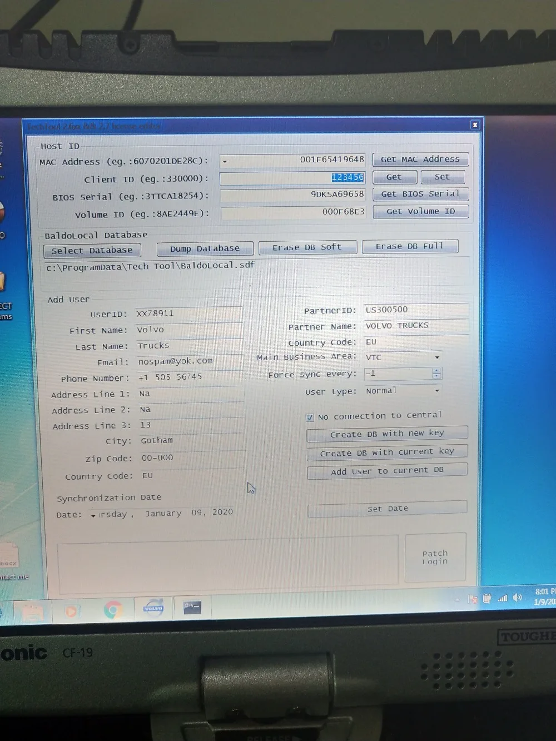Click Get MAC Address button
556x741 pixels.
(x=420, y=160)
